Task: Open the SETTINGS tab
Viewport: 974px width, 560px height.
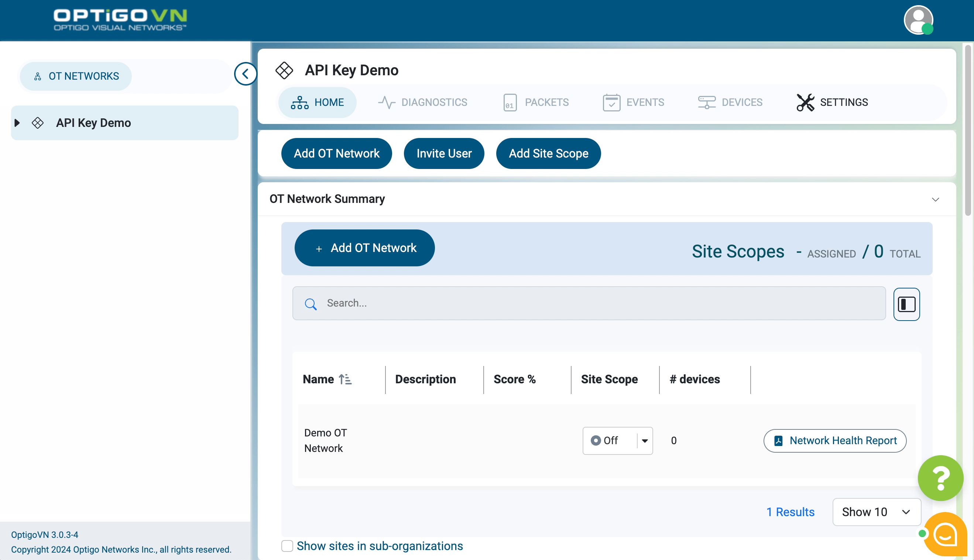Action: pyautogui.click(x=832, y=102)
